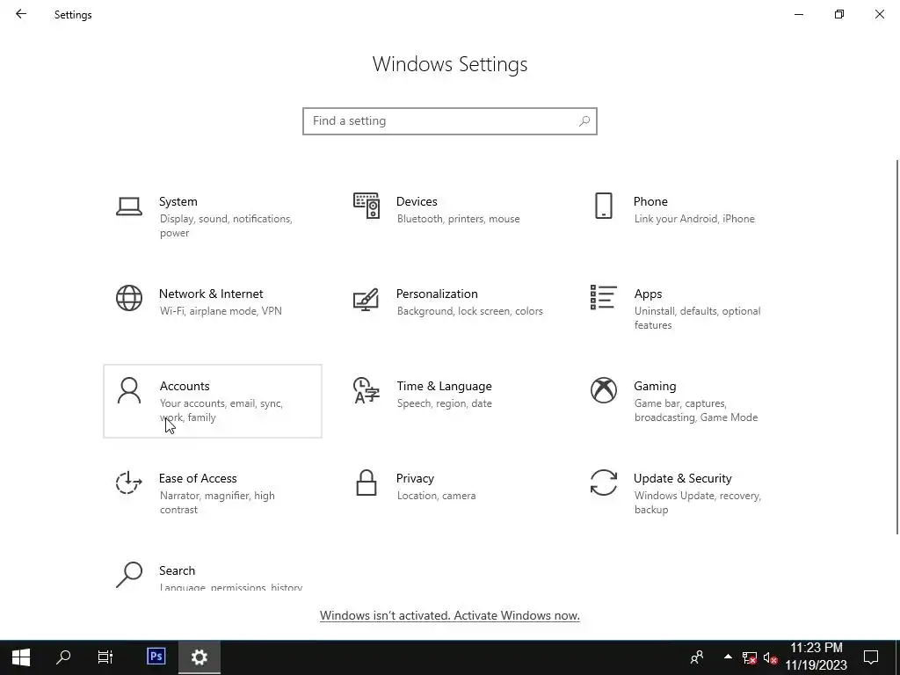
Task: Click the Settings gear on the taskbar
Action: click(200, 657)
